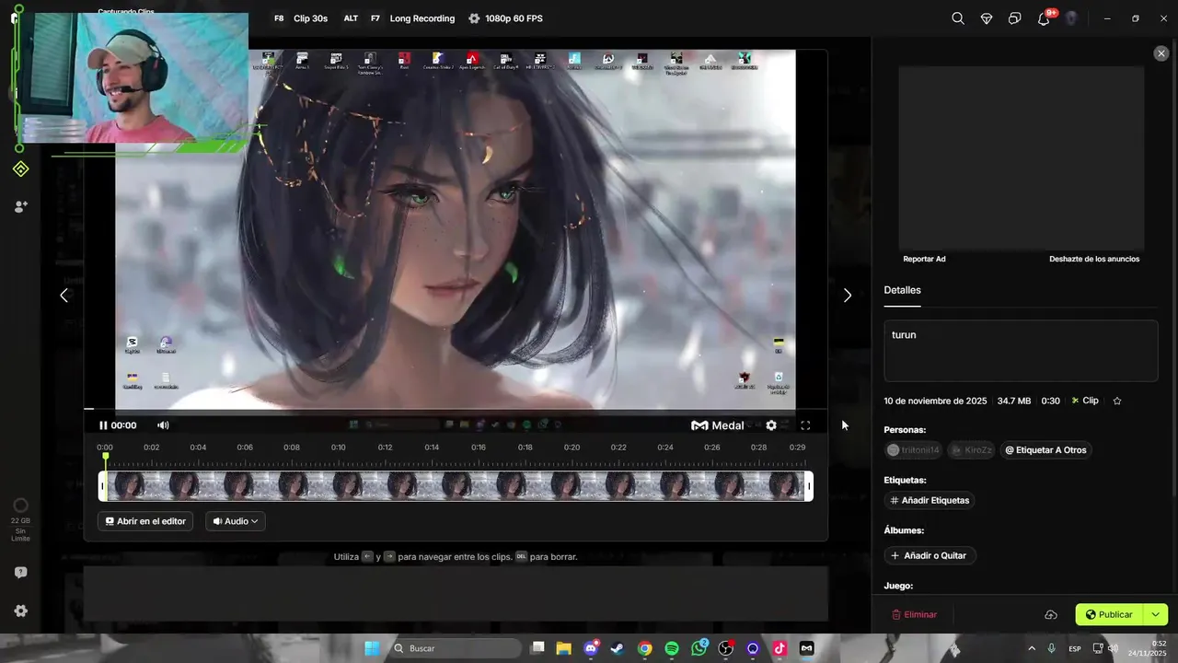Screen dimensions: 1178x663
Task: Click the Clip type label with scissors
Action: point(1085,401)
